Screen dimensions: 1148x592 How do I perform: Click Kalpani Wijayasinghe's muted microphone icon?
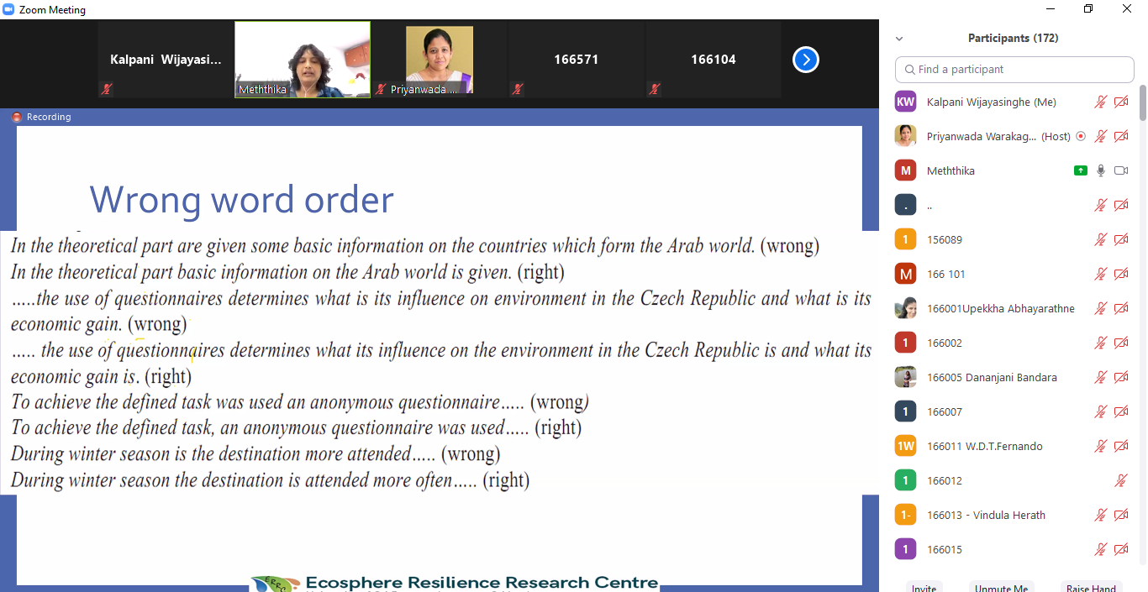(1101, 102)
